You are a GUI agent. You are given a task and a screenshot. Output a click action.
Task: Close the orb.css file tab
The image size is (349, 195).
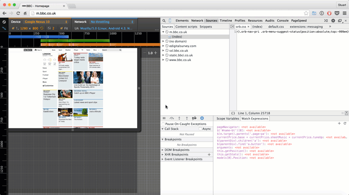click(248, 26)
